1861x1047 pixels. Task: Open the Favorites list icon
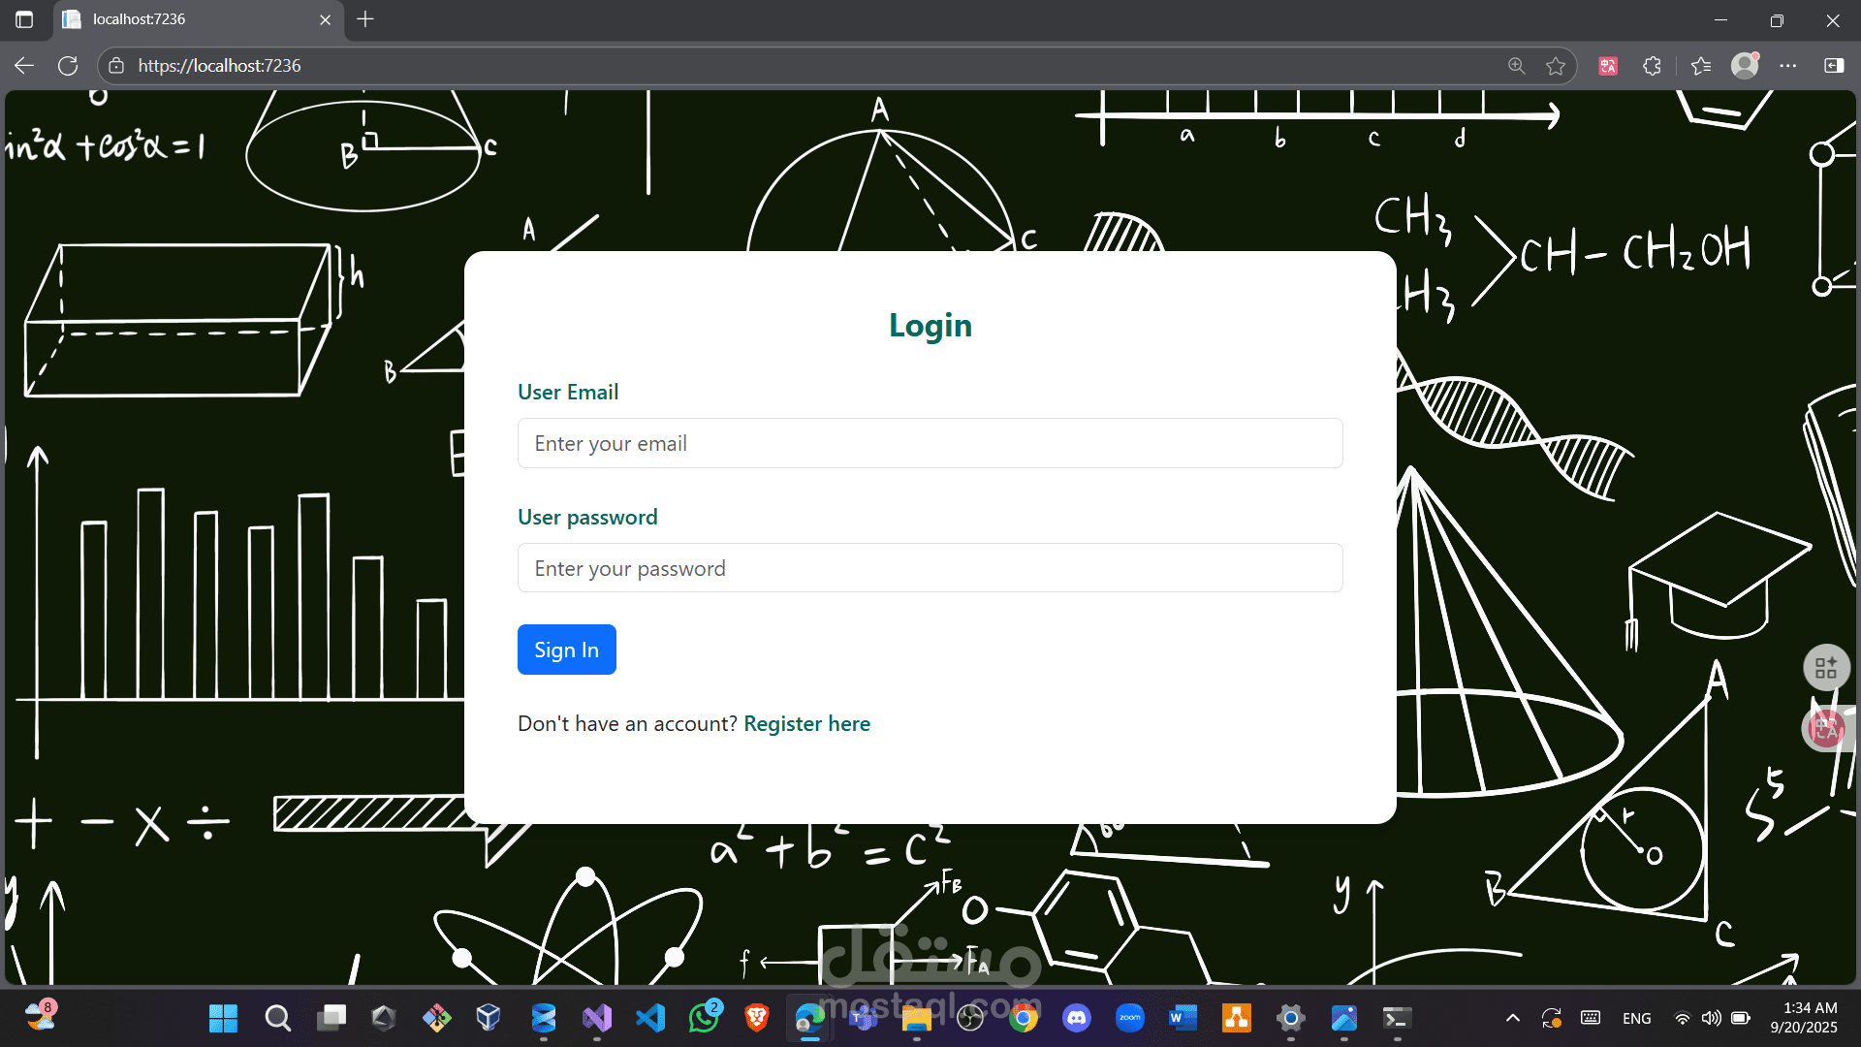pyautogui.click(x=1700, y=65)
